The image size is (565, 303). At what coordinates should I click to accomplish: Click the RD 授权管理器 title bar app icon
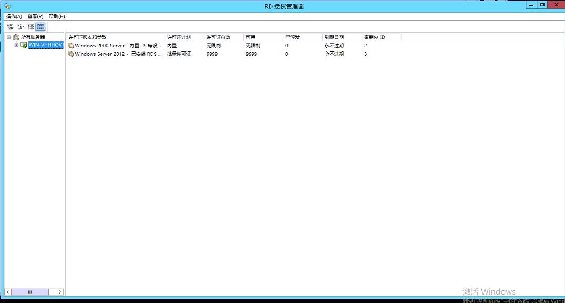[7, 6]
